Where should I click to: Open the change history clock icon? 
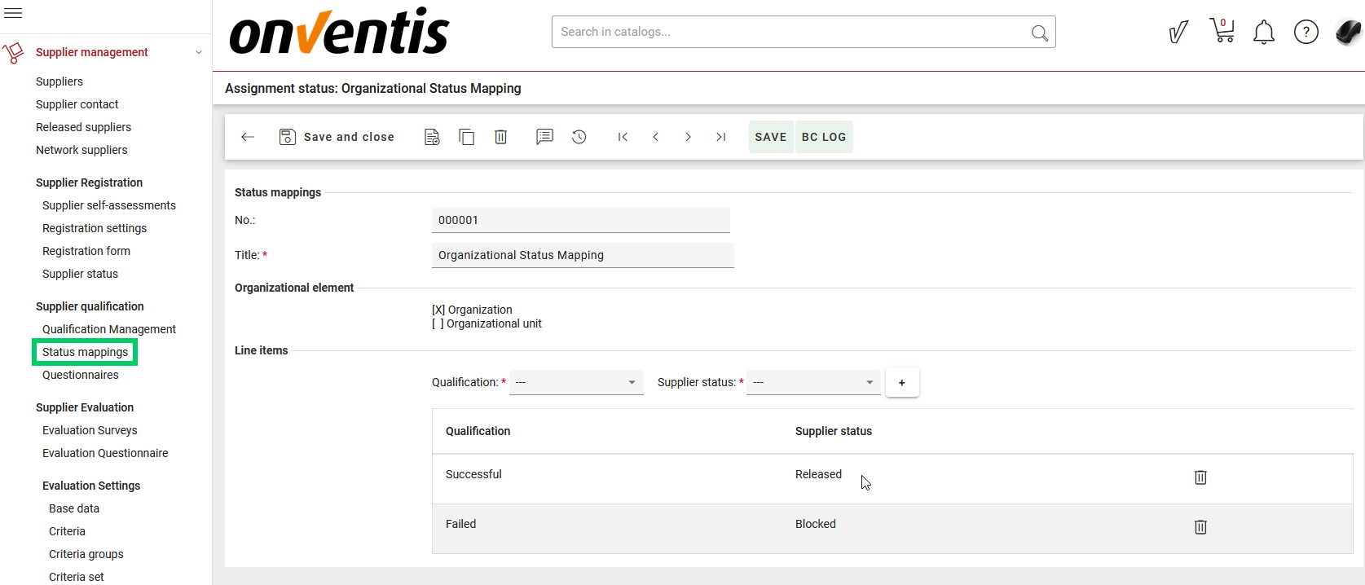click(x=579, y=137)
